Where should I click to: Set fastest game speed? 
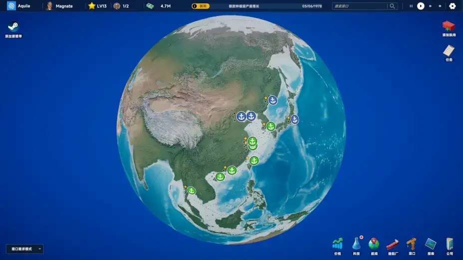pyautogui.click(x=440, y=6)
